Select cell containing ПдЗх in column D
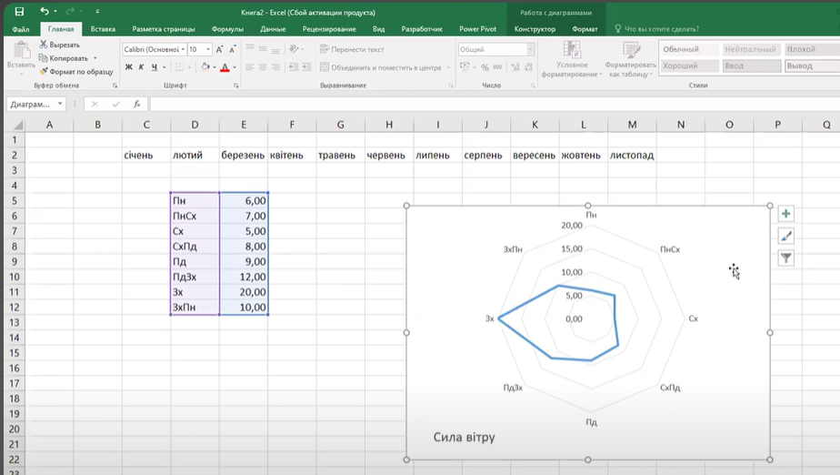Viewport: 840px width, 475px height. pos(195,277)
